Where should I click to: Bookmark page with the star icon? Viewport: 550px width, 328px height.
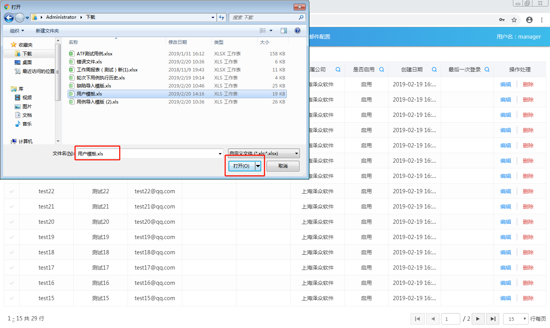point(514,20)
